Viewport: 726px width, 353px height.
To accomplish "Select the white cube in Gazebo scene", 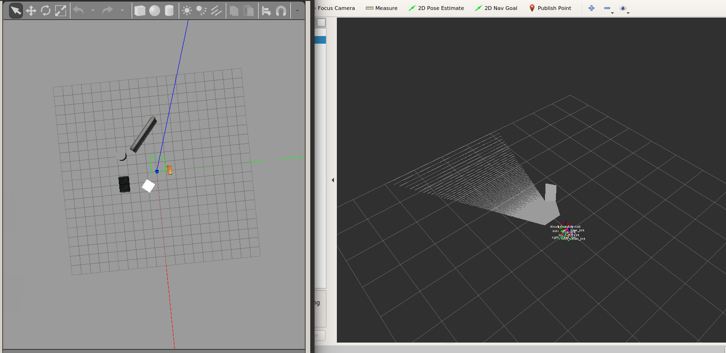I will tap(148, 186).
